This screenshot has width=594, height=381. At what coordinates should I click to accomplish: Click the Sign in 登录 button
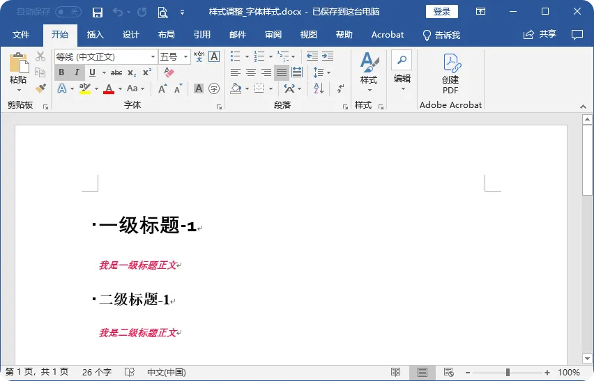click(x=442, y=12)
